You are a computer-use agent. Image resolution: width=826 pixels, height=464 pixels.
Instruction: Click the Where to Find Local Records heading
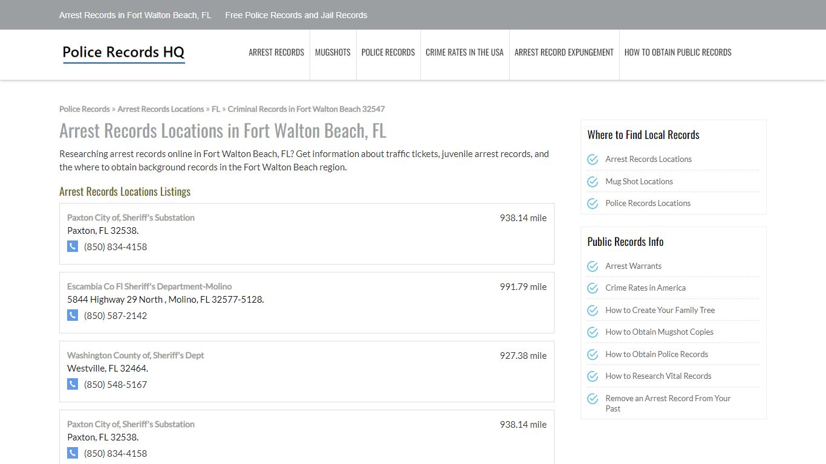click(x=643, y=135)
